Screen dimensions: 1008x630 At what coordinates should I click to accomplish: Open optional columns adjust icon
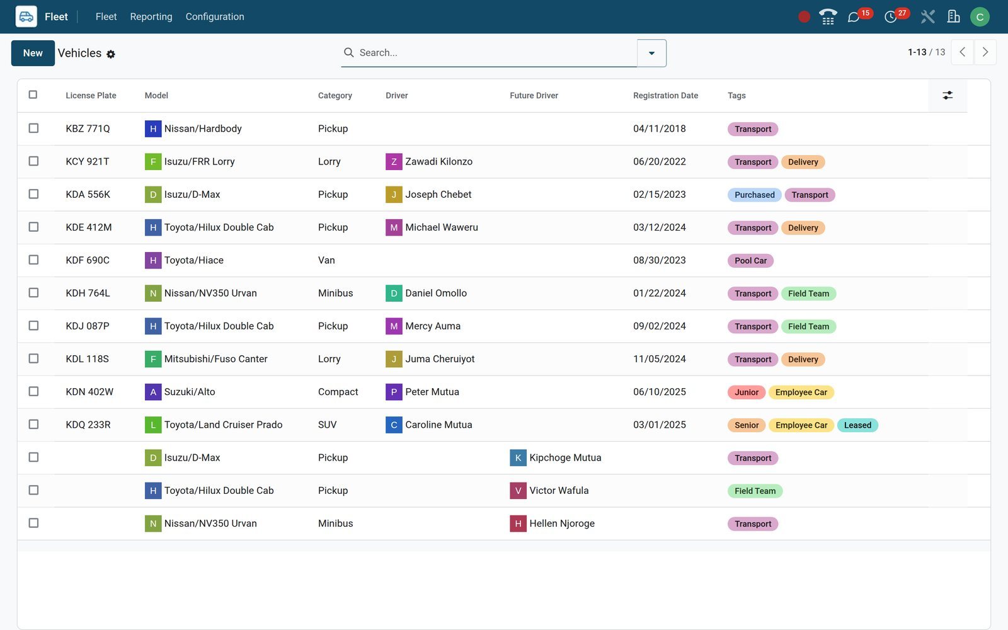pyautogui.click(x=948, y=95)
